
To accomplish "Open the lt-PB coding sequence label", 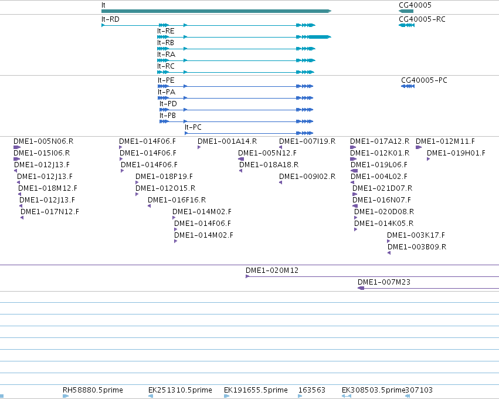I will (x=168, y=116).
